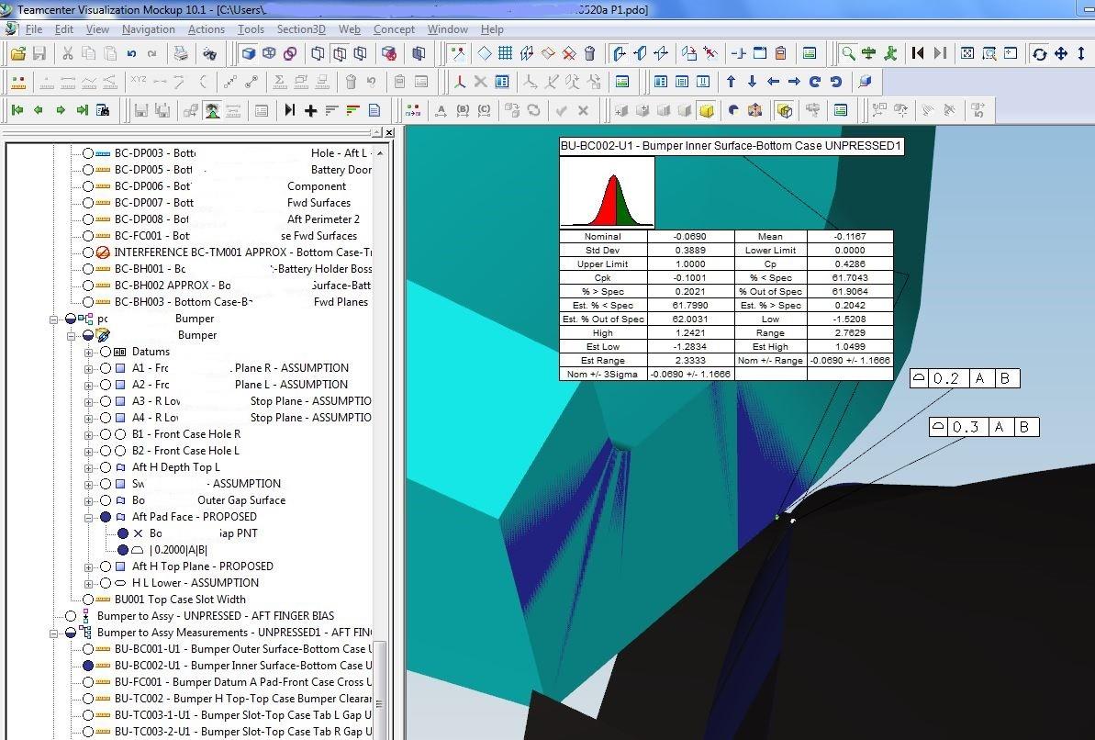Open the Actions menu

tap(206, 29)
